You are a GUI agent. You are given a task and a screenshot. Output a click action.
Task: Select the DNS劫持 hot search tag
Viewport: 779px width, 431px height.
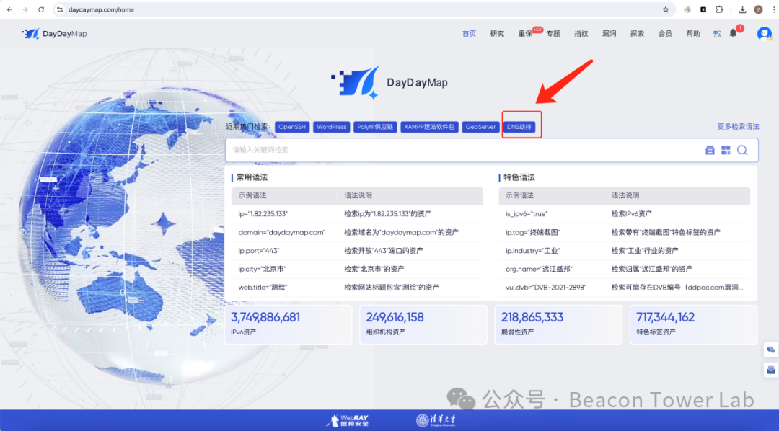pos(519,127)
